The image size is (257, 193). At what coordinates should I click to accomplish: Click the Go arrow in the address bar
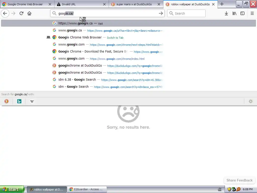tap(161, 13)
